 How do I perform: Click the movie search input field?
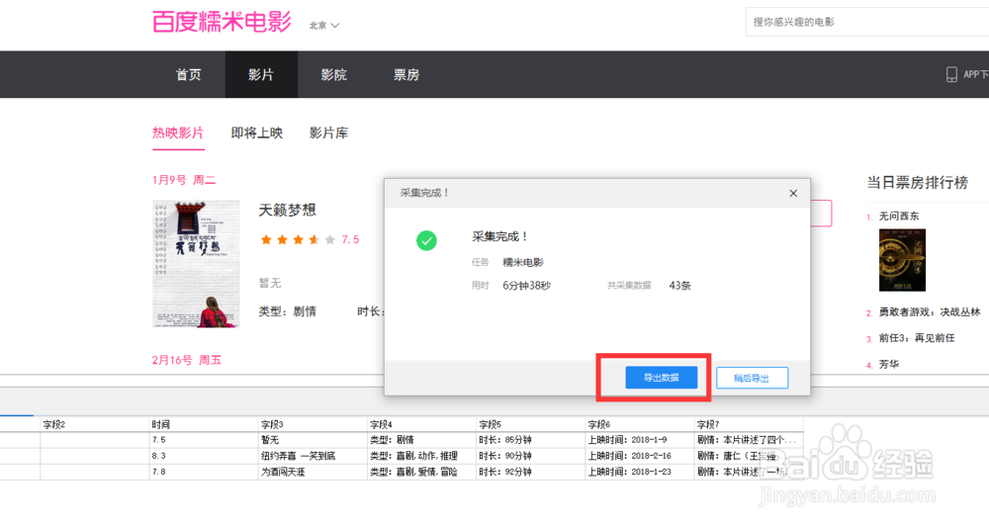point(867,22)
